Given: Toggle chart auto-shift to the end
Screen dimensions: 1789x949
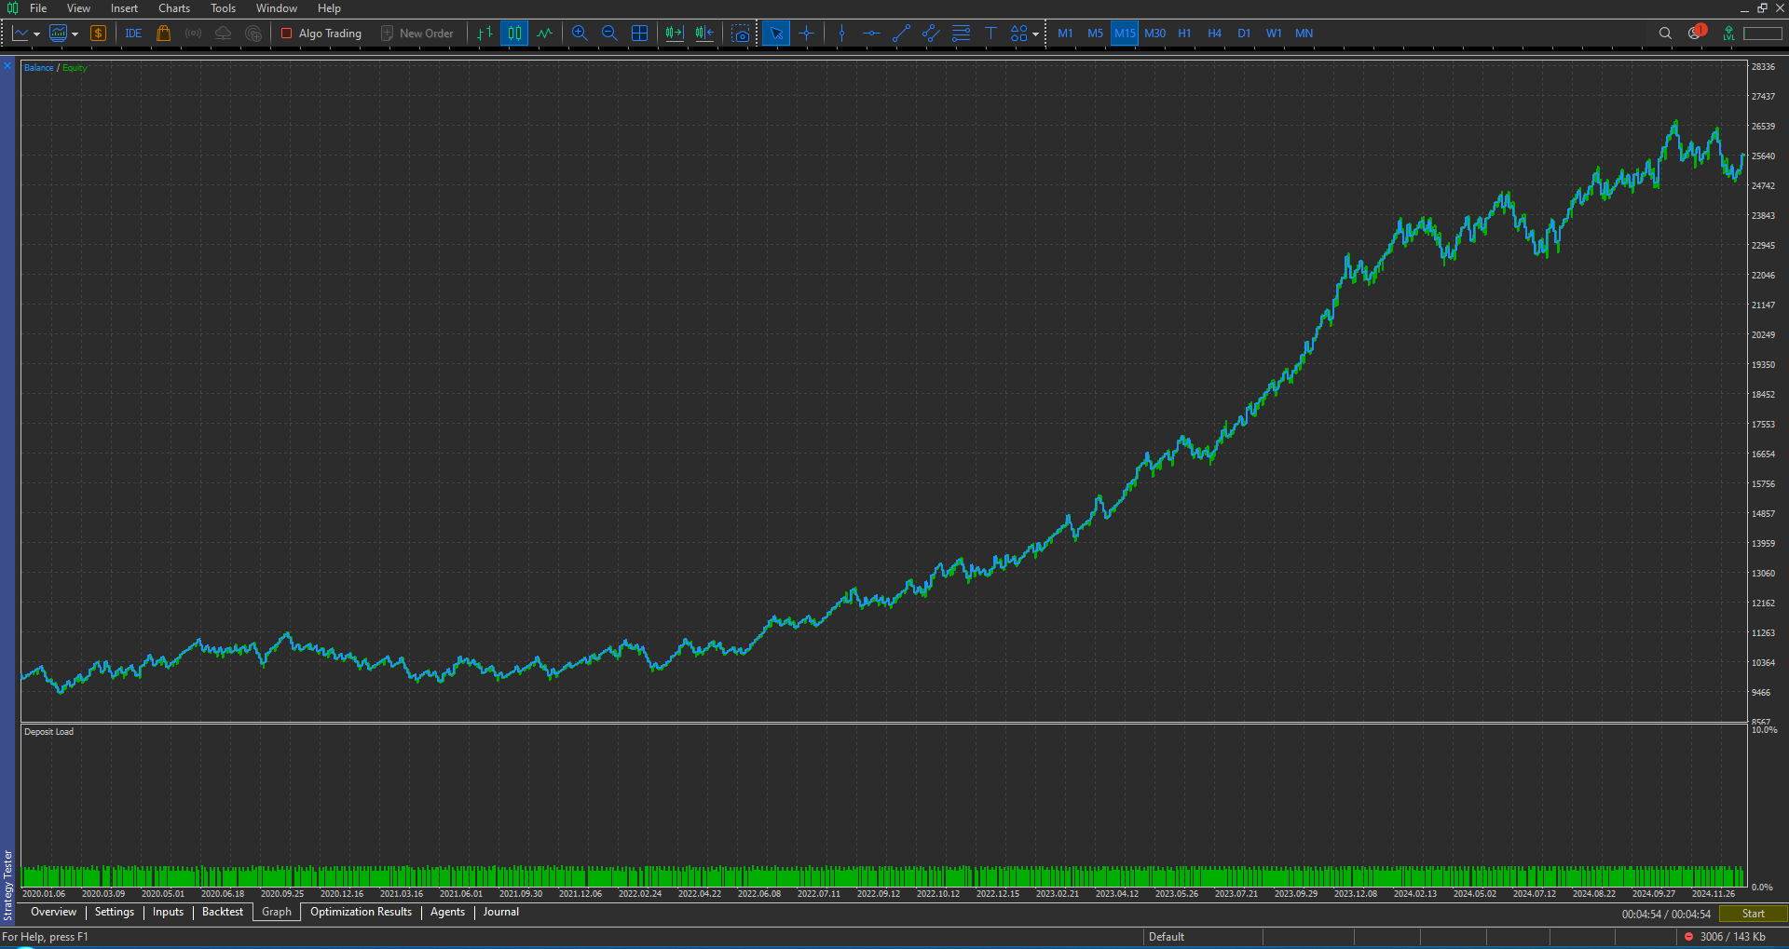Looking at the screenshot, I should [674, 33].
